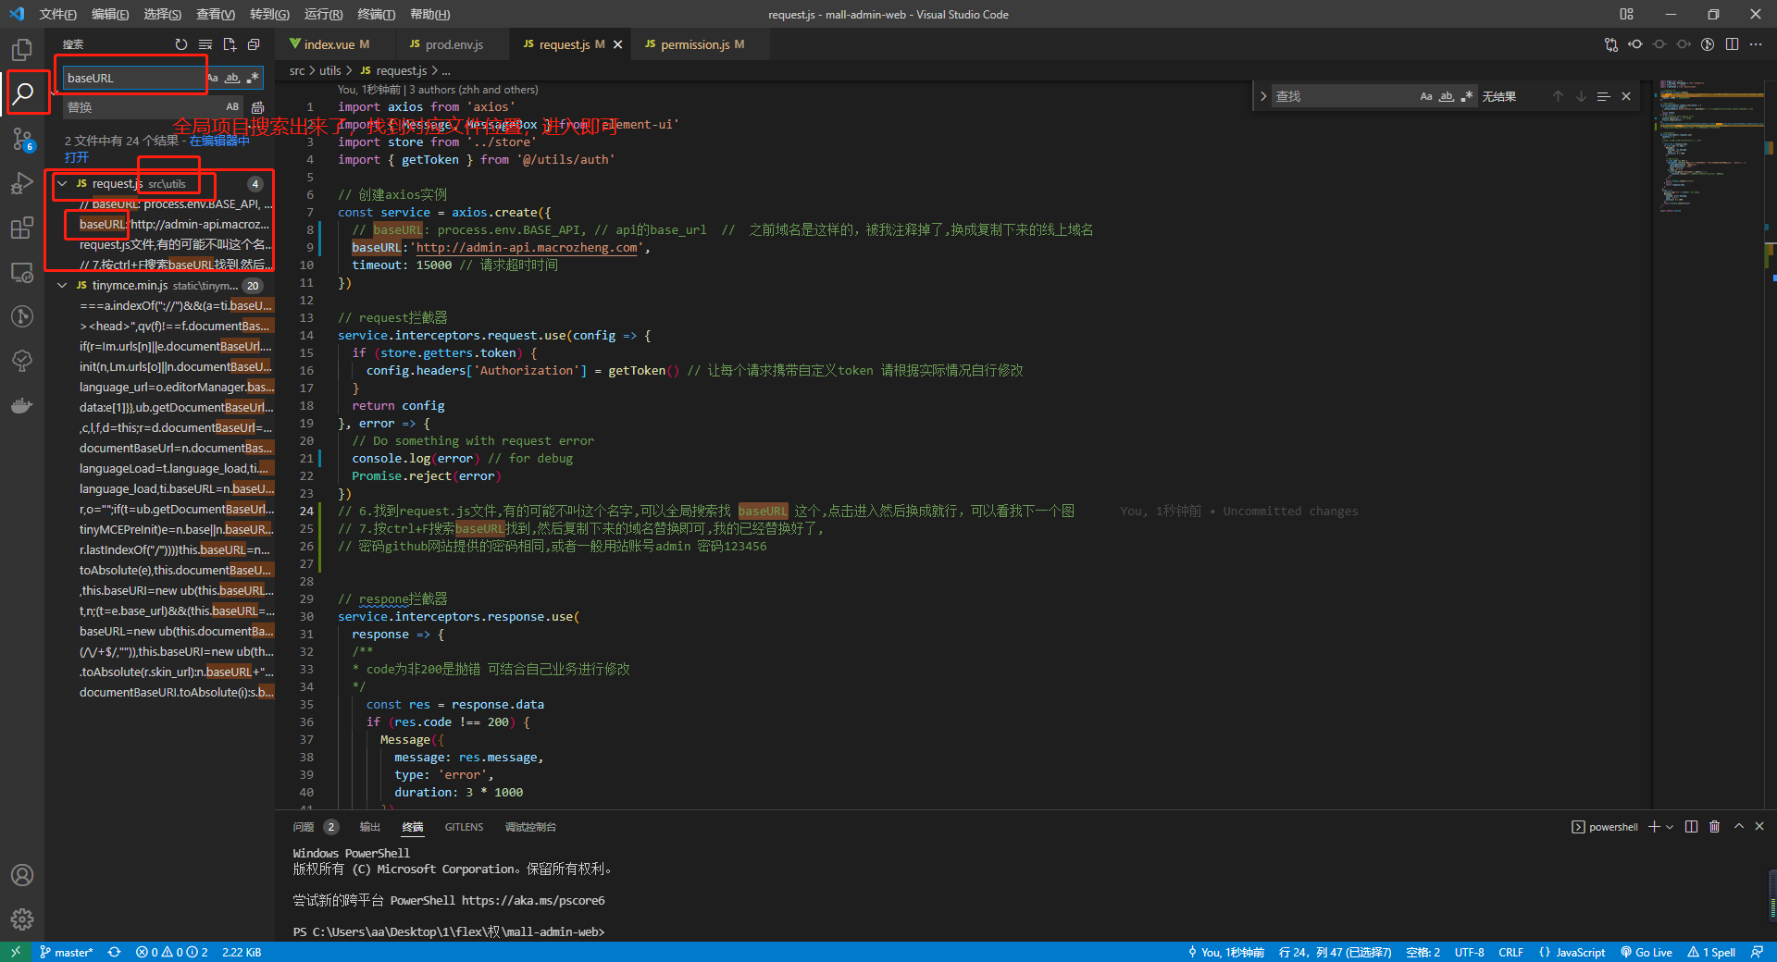Open a new search editor
This screenshot has height=962, width=1777.
(230, 44)
